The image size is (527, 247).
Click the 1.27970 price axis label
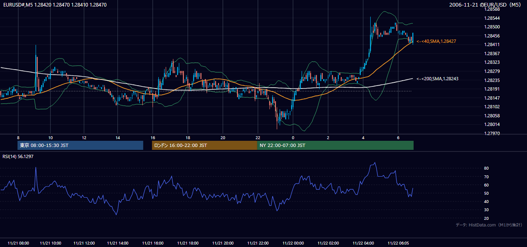point(492,133)
